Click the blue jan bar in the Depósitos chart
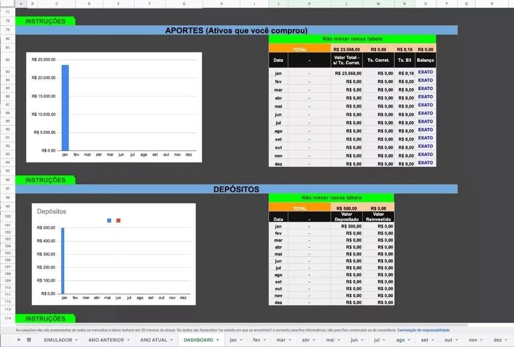This screenshot has width=514, height=347. tap(63, 261)
